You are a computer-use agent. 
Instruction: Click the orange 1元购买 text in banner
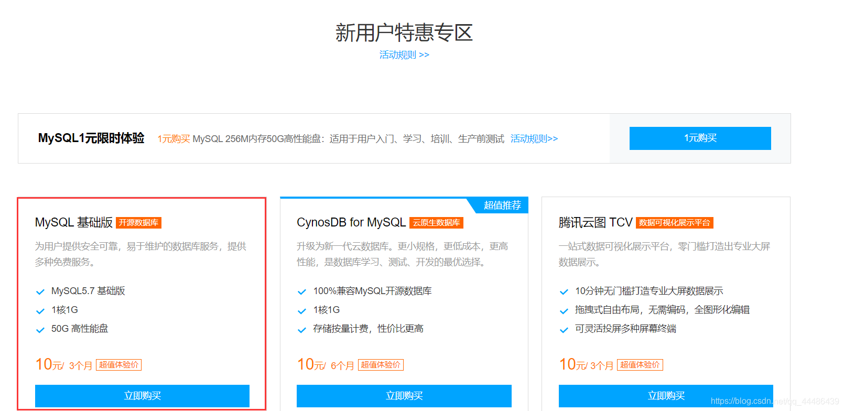174,139
